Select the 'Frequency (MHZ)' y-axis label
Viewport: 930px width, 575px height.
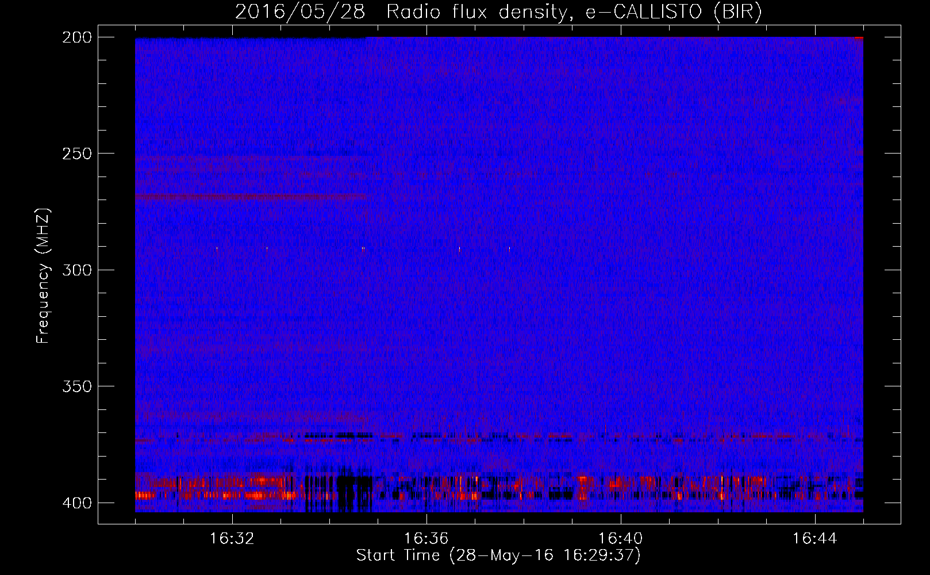[x=43, y=276]
